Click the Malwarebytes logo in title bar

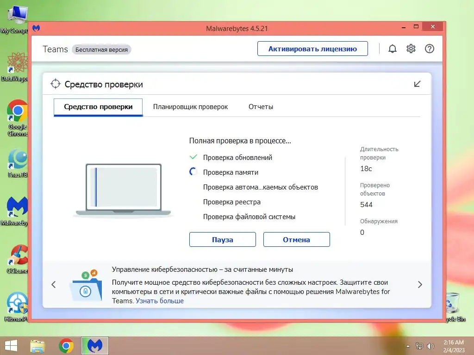[x=36, y=28]
